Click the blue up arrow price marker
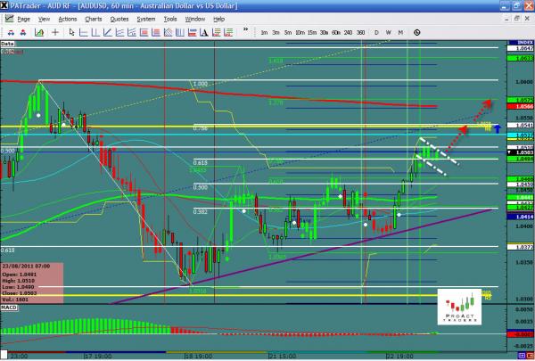535x361 pixels. click(522, 130)
